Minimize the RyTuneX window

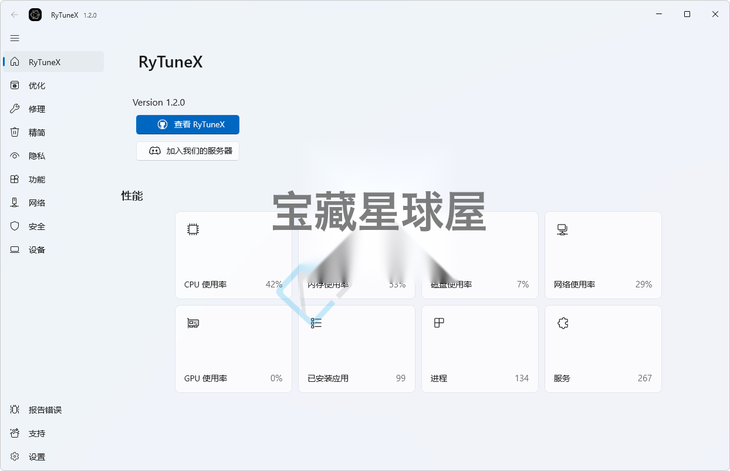coord(659,15)
